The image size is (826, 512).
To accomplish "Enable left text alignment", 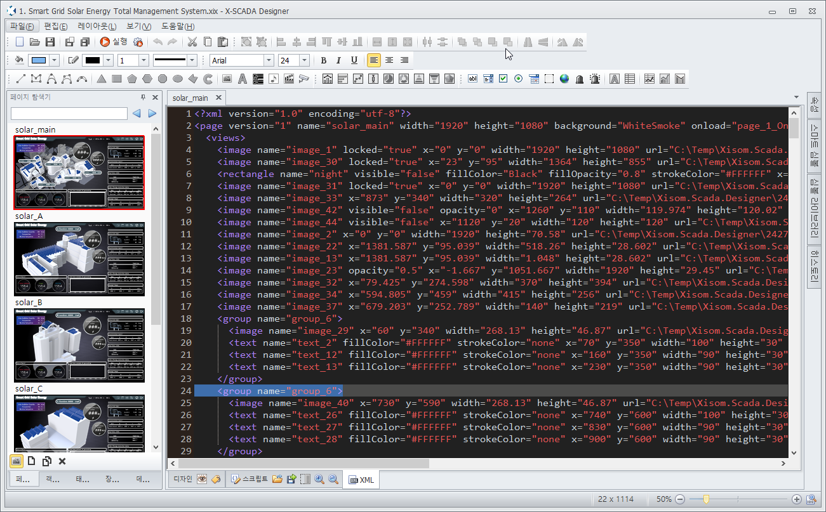I will pos(374,60).
